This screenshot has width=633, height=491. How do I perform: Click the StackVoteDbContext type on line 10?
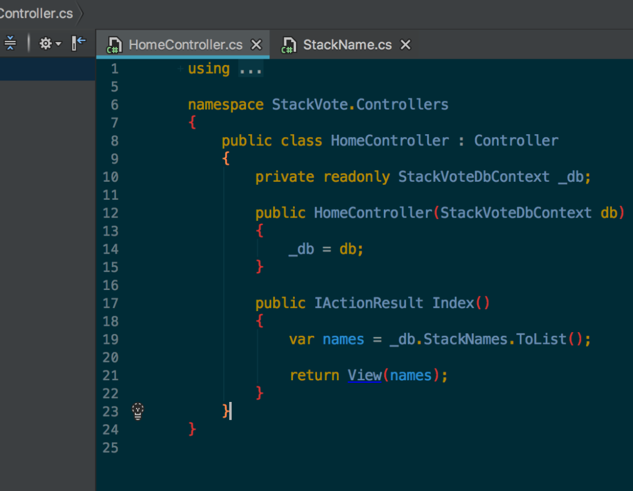pos(474,177)
